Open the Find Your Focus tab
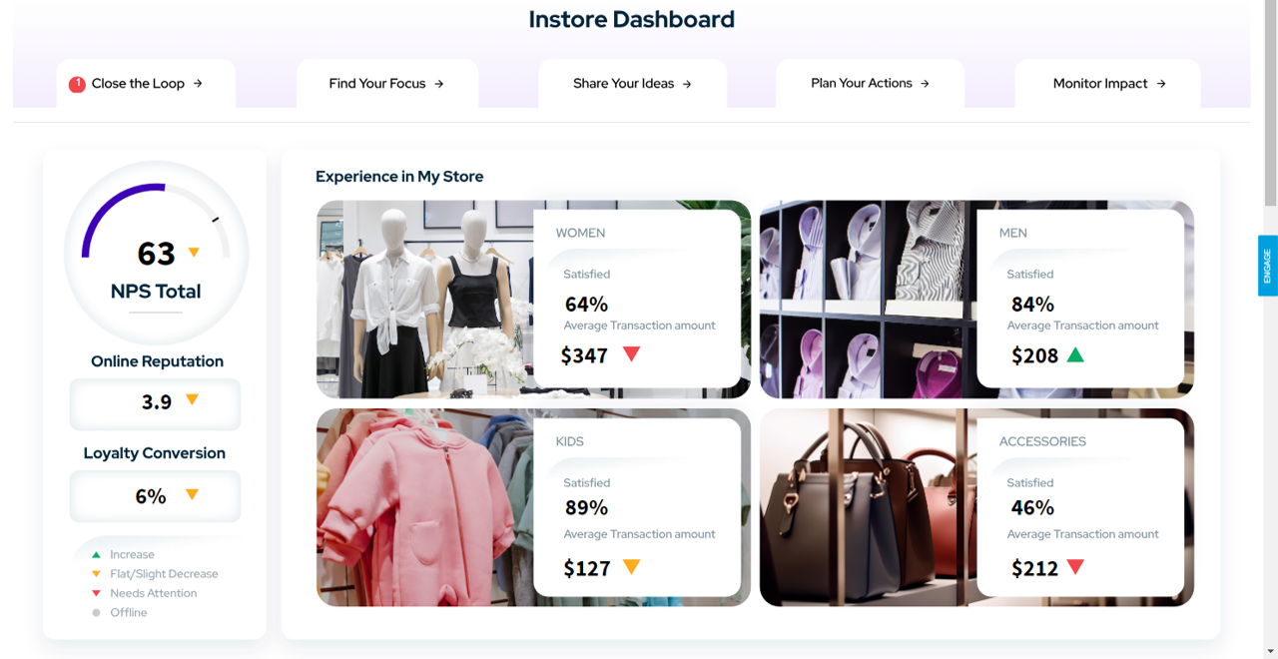 click(387, 84)
